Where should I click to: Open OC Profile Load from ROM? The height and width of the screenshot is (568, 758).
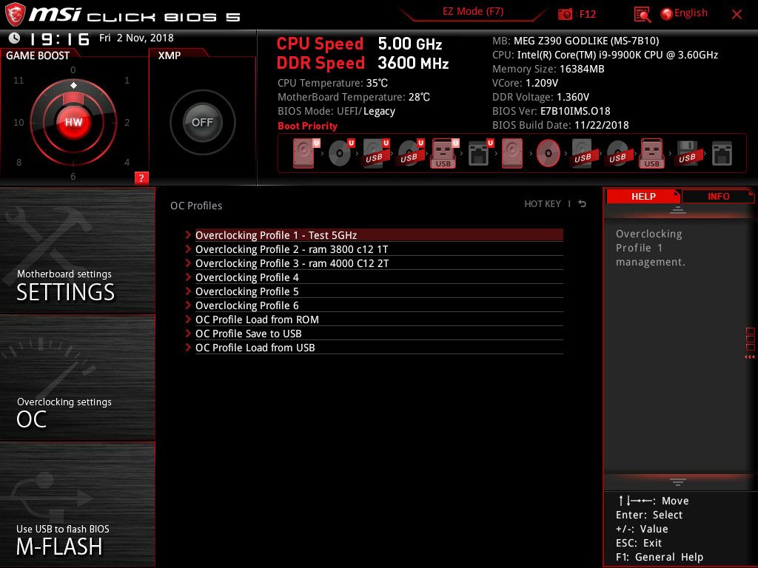click(379, 319)
